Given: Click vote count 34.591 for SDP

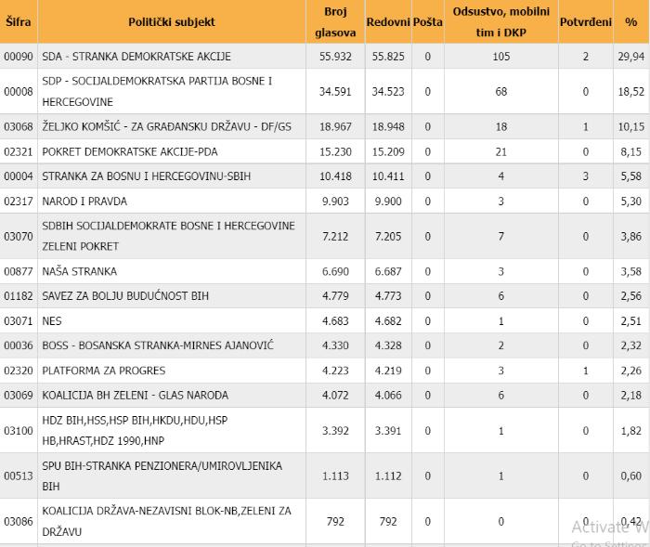Looking at the screenshot, I should pos(335,91).
